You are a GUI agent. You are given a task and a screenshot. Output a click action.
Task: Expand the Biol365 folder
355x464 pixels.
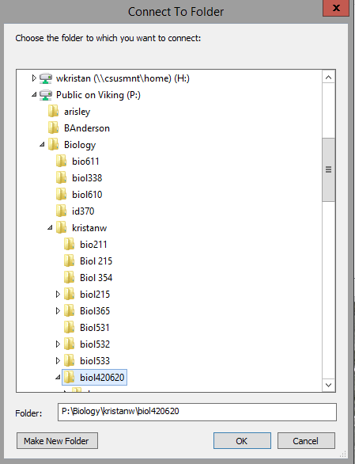click(x=58, y=310)
